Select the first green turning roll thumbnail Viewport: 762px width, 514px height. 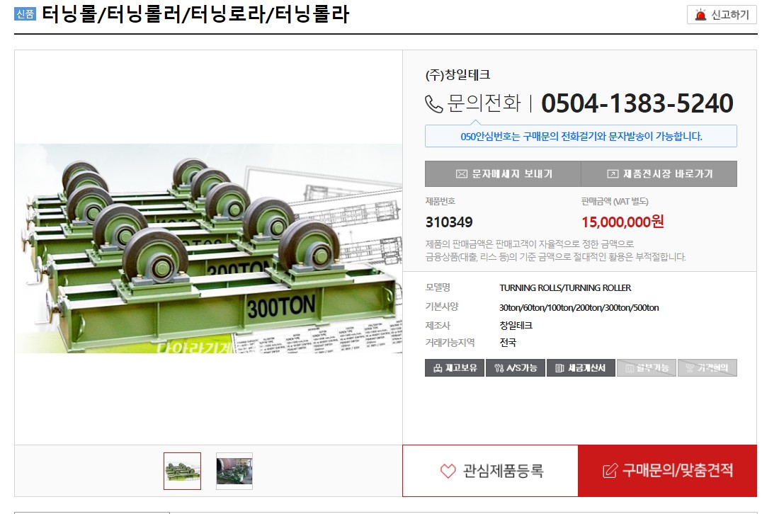pyautogui.click(x=182, y=471)
